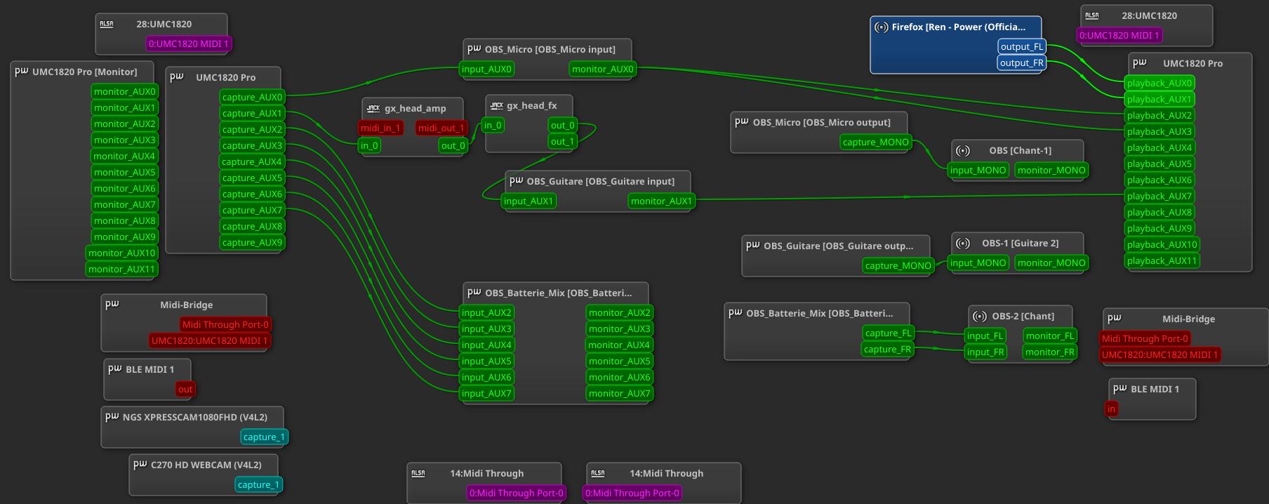The height and width of the screenshot is (504, 1269).
Task: Select the capture_AUX9 port on UMC1820 Pro
Action: (x=253, y=242)
